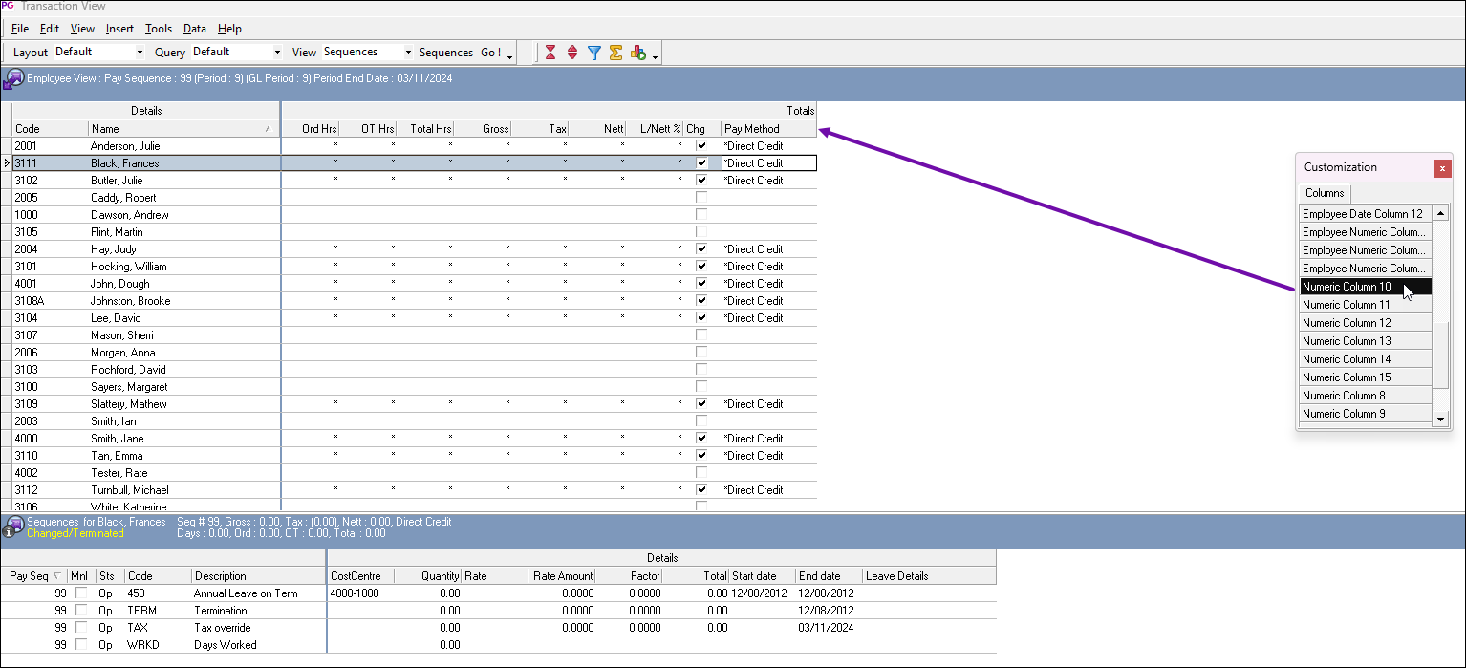1466x668 pixels.
Task: Open the Layout dropdown
Action: pyautogui.click(x=140, y=53)
